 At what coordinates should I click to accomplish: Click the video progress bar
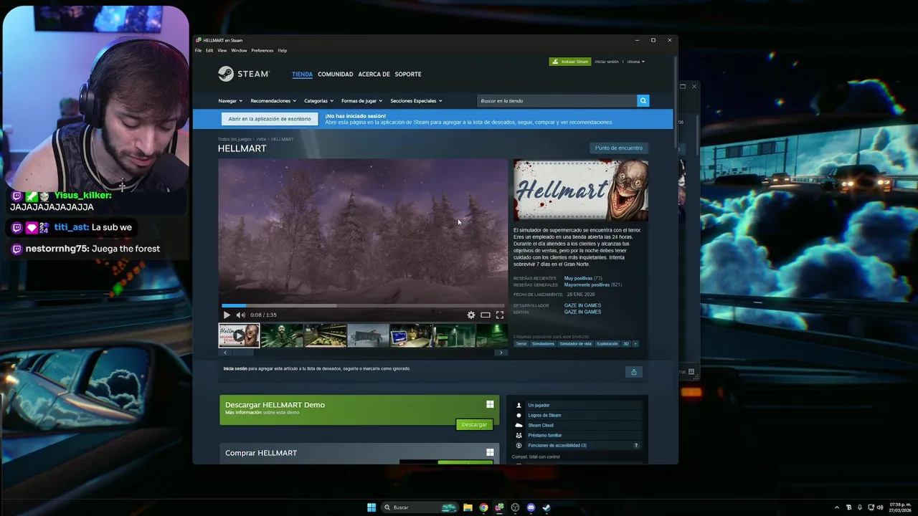click(x=363, y=305)
